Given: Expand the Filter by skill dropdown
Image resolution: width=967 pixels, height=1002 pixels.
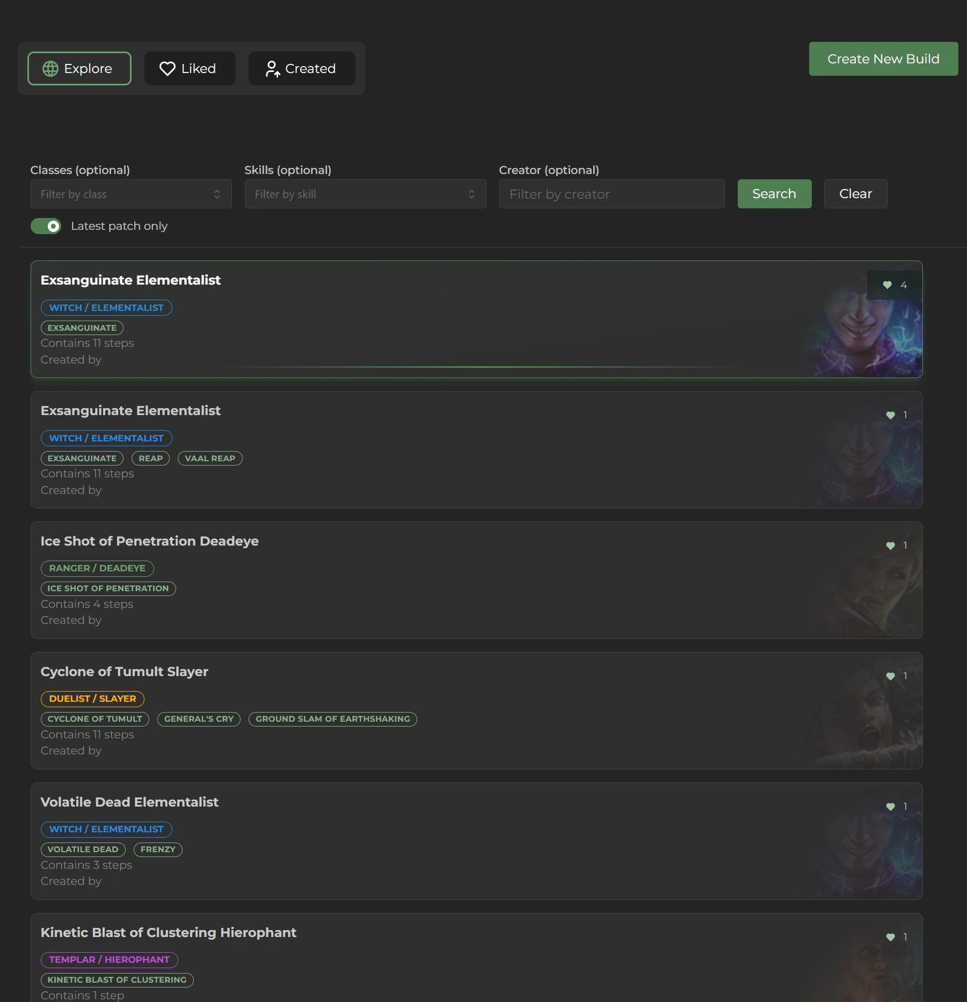Looking at the screenshot, I should (365, 194).
